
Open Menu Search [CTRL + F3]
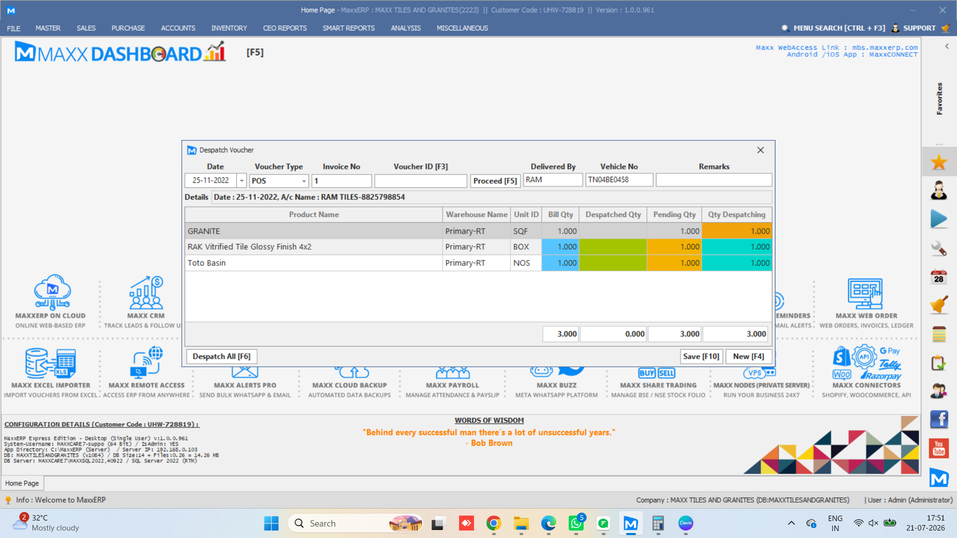[x=833, y=28]
